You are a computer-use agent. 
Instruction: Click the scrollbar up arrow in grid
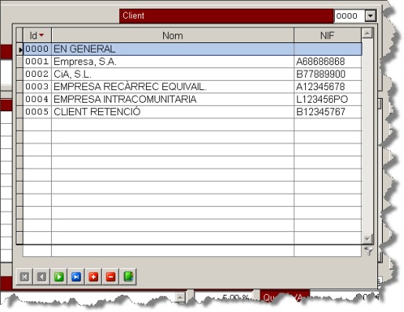pos(367,34)
